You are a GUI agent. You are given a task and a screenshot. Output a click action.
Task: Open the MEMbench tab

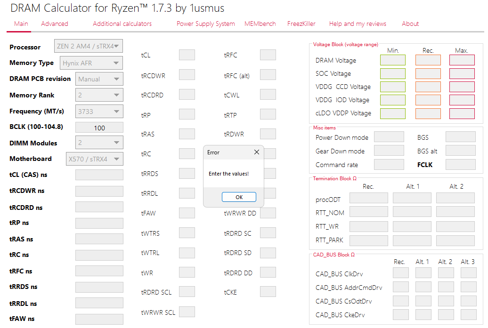coord(260,24)
